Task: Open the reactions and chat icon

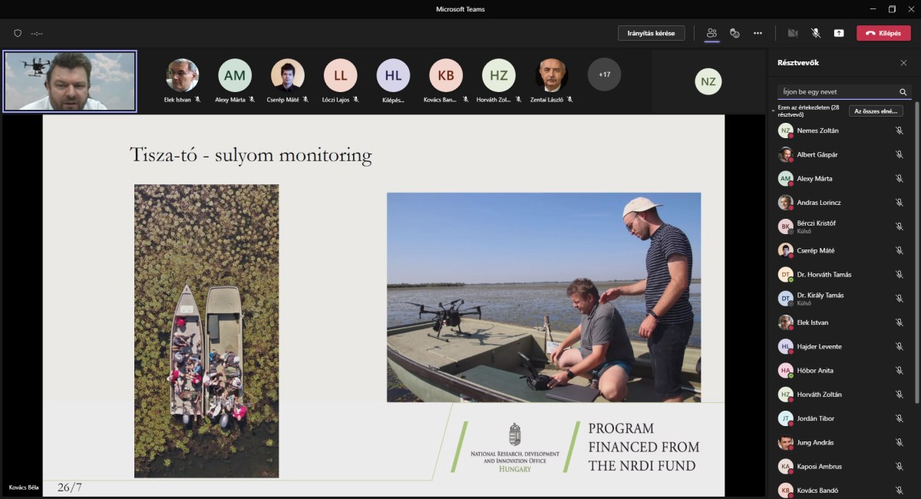Action: pos(734,33)
